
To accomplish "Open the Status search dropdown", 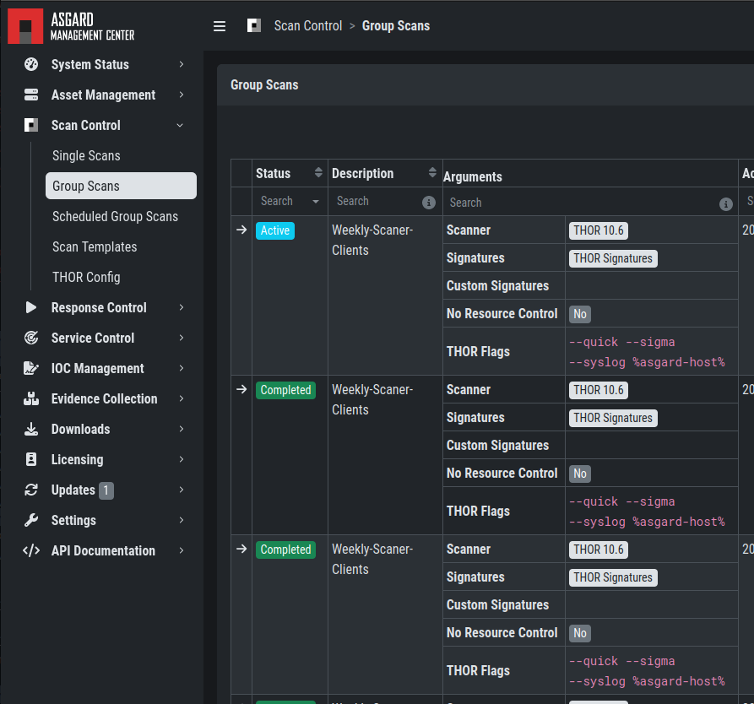I will coord(316,202).
